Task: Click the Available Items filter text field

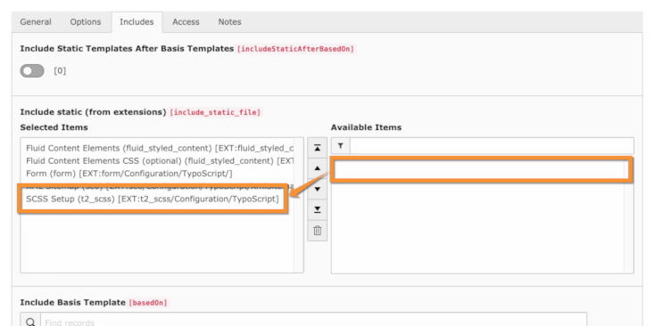Action: 492,146
